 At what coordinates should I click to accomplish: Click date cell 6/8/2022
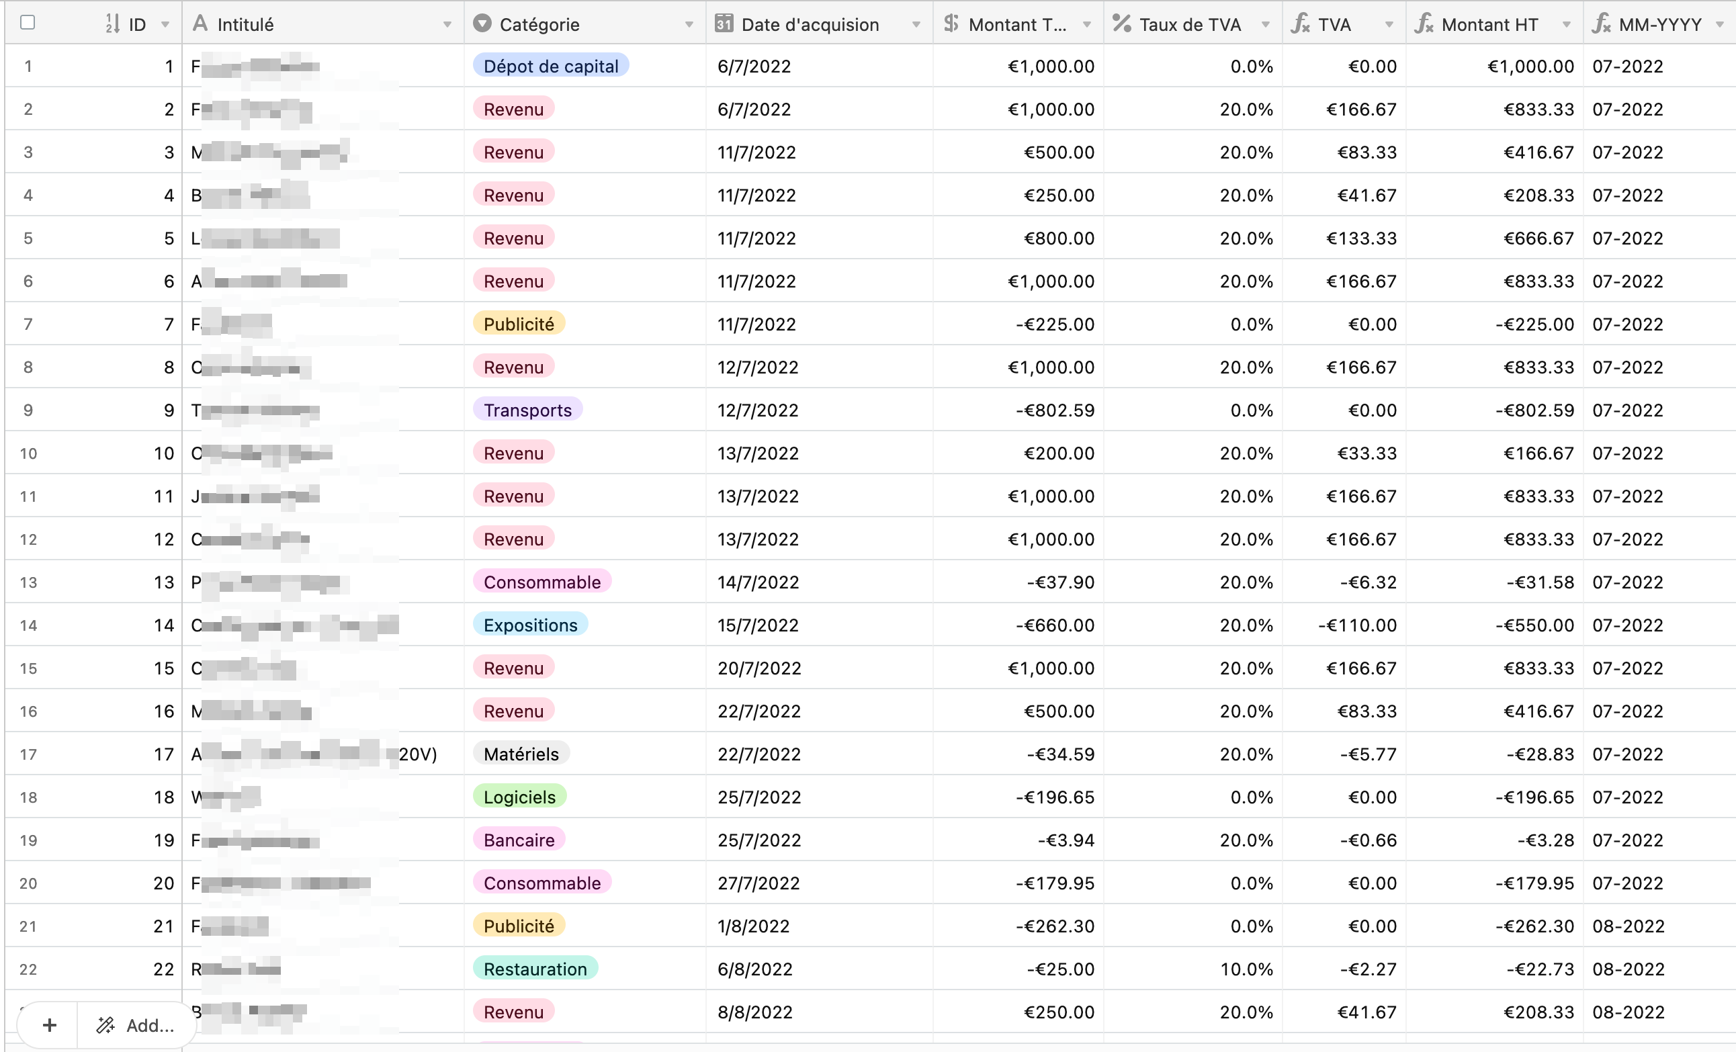820,969
